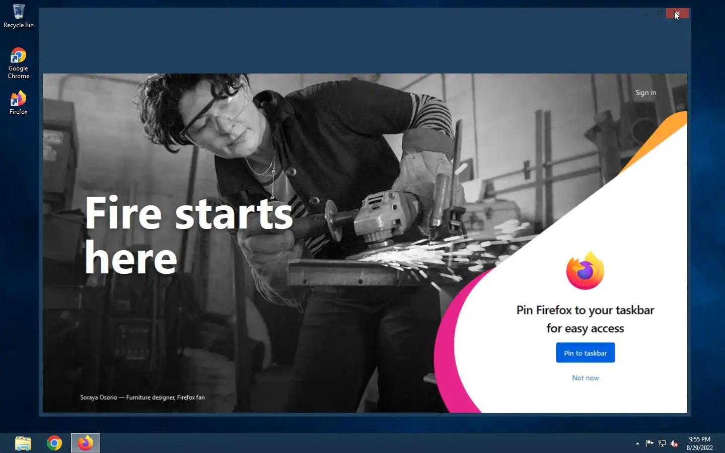Open the Action Center flag icon
Image resolution: width=725 pixels, height=453 pixels.
point(649,443)
